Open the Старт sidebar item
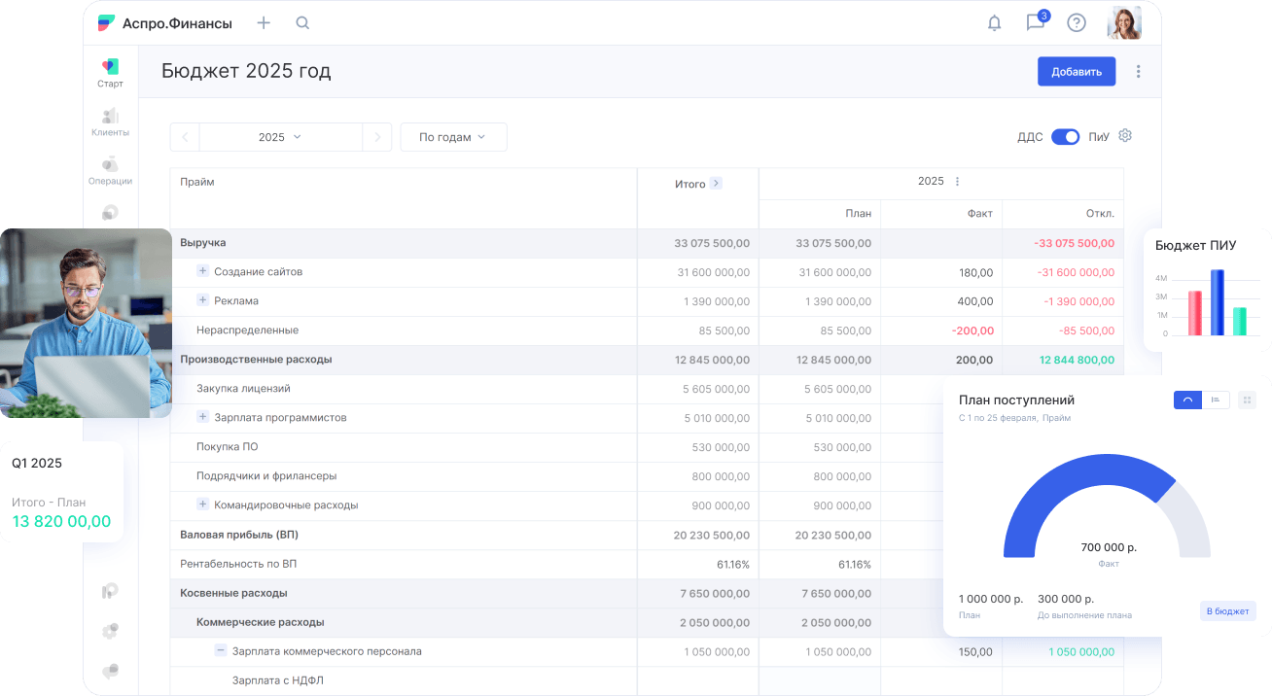This screenshot has height=696, width=1272. [x=110, y=73]
